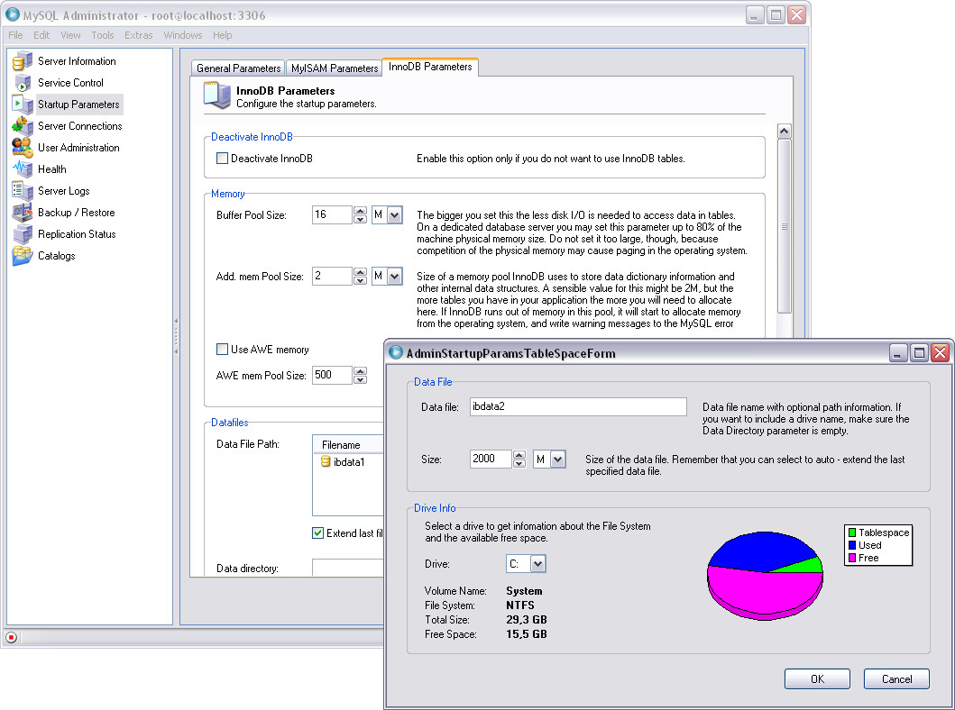Decrease Add. mem Pool Size value
This screenshot has width=955, height=710.
coord(361,280)
